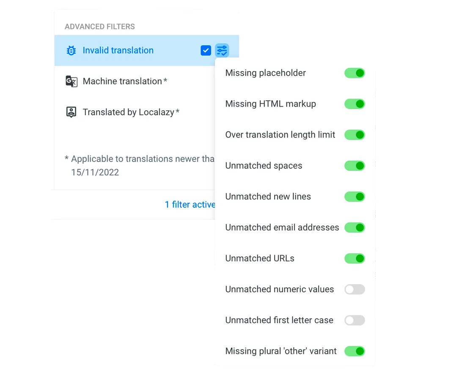Turn off Missing HTML markup toggle
451x381 pixels.
355,104
